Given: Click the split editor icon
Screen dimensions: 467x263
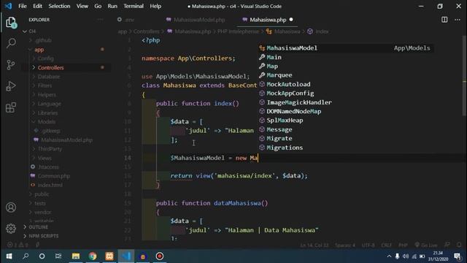Looking at the screenshot, I should click(x=444, y=20).
